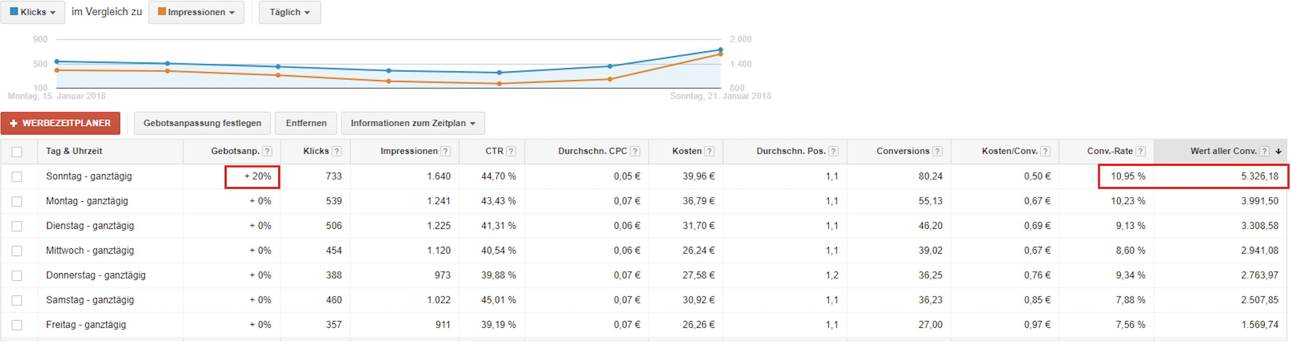Select the Mittwoch - ganztägig row checkbox
The image size is (1292, 349).
[17, 251]
